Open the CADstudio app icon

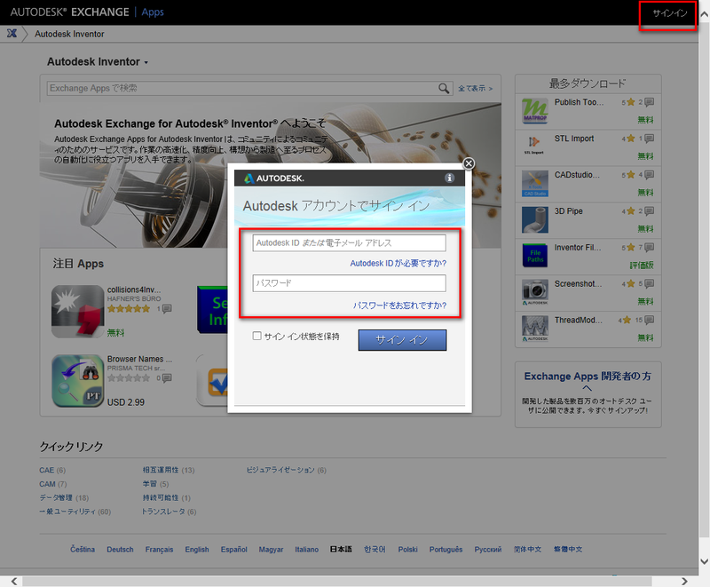[535, 184]
